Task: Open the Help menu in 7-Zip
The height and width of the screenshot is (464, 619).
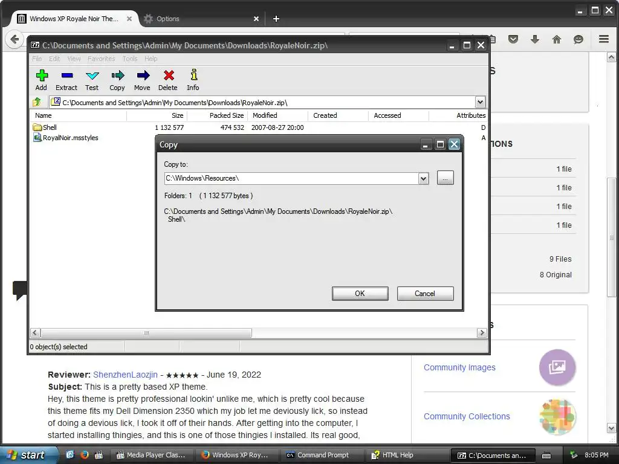Action: pos(151,59)
